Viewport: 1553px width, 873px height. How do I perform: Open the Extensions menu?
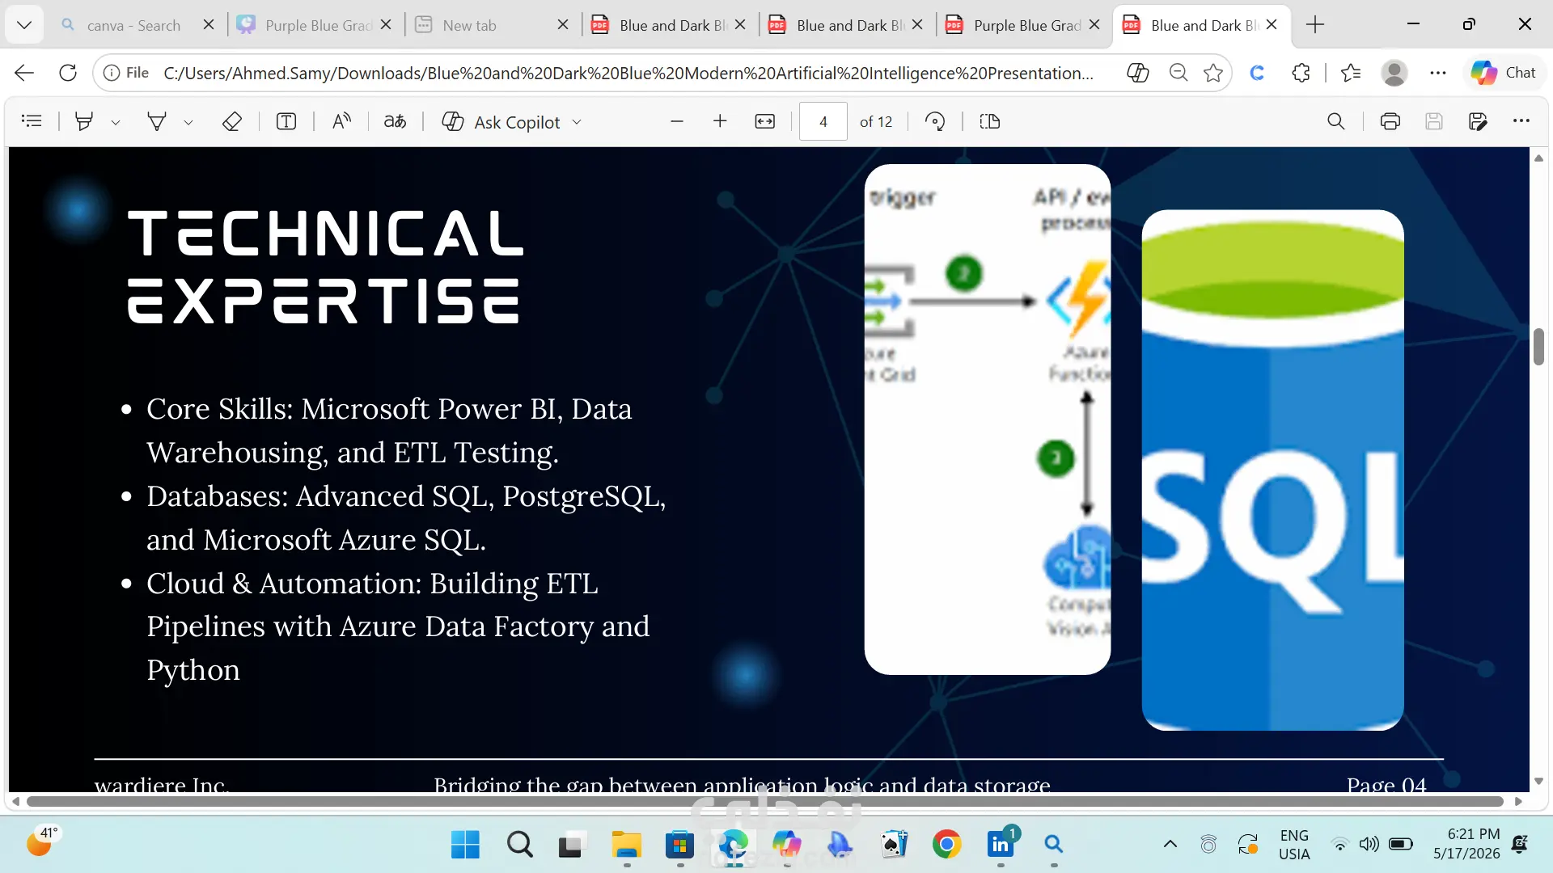(x=1301, y=73)
